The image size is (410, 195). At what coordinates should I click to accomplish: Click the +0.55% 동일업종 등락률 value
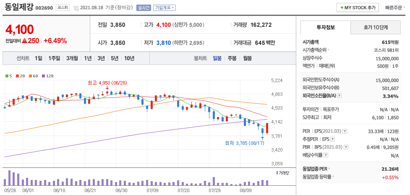[390, 177]
